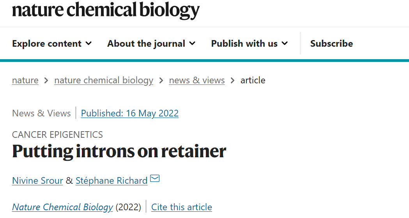Click the Published: 16 May 2022 link
Image resolution: width=409 pixels, height=218 pixels.
pyautogui.click(x=130, y=113)
